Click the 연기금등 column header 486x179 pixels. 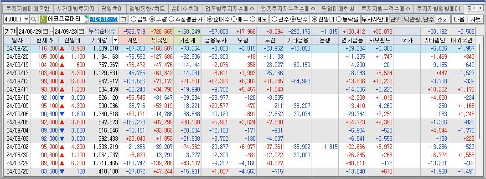coord(352,40)
